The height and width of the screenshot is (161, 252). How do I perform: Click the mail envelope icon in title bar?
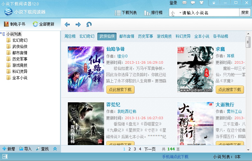[184, 2]
